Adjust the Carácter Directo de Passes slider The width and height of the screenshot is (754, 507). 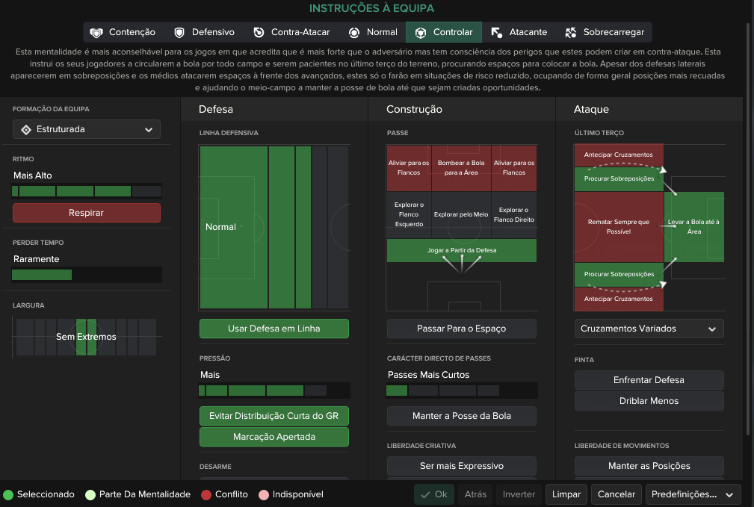[x=462, y=391]
